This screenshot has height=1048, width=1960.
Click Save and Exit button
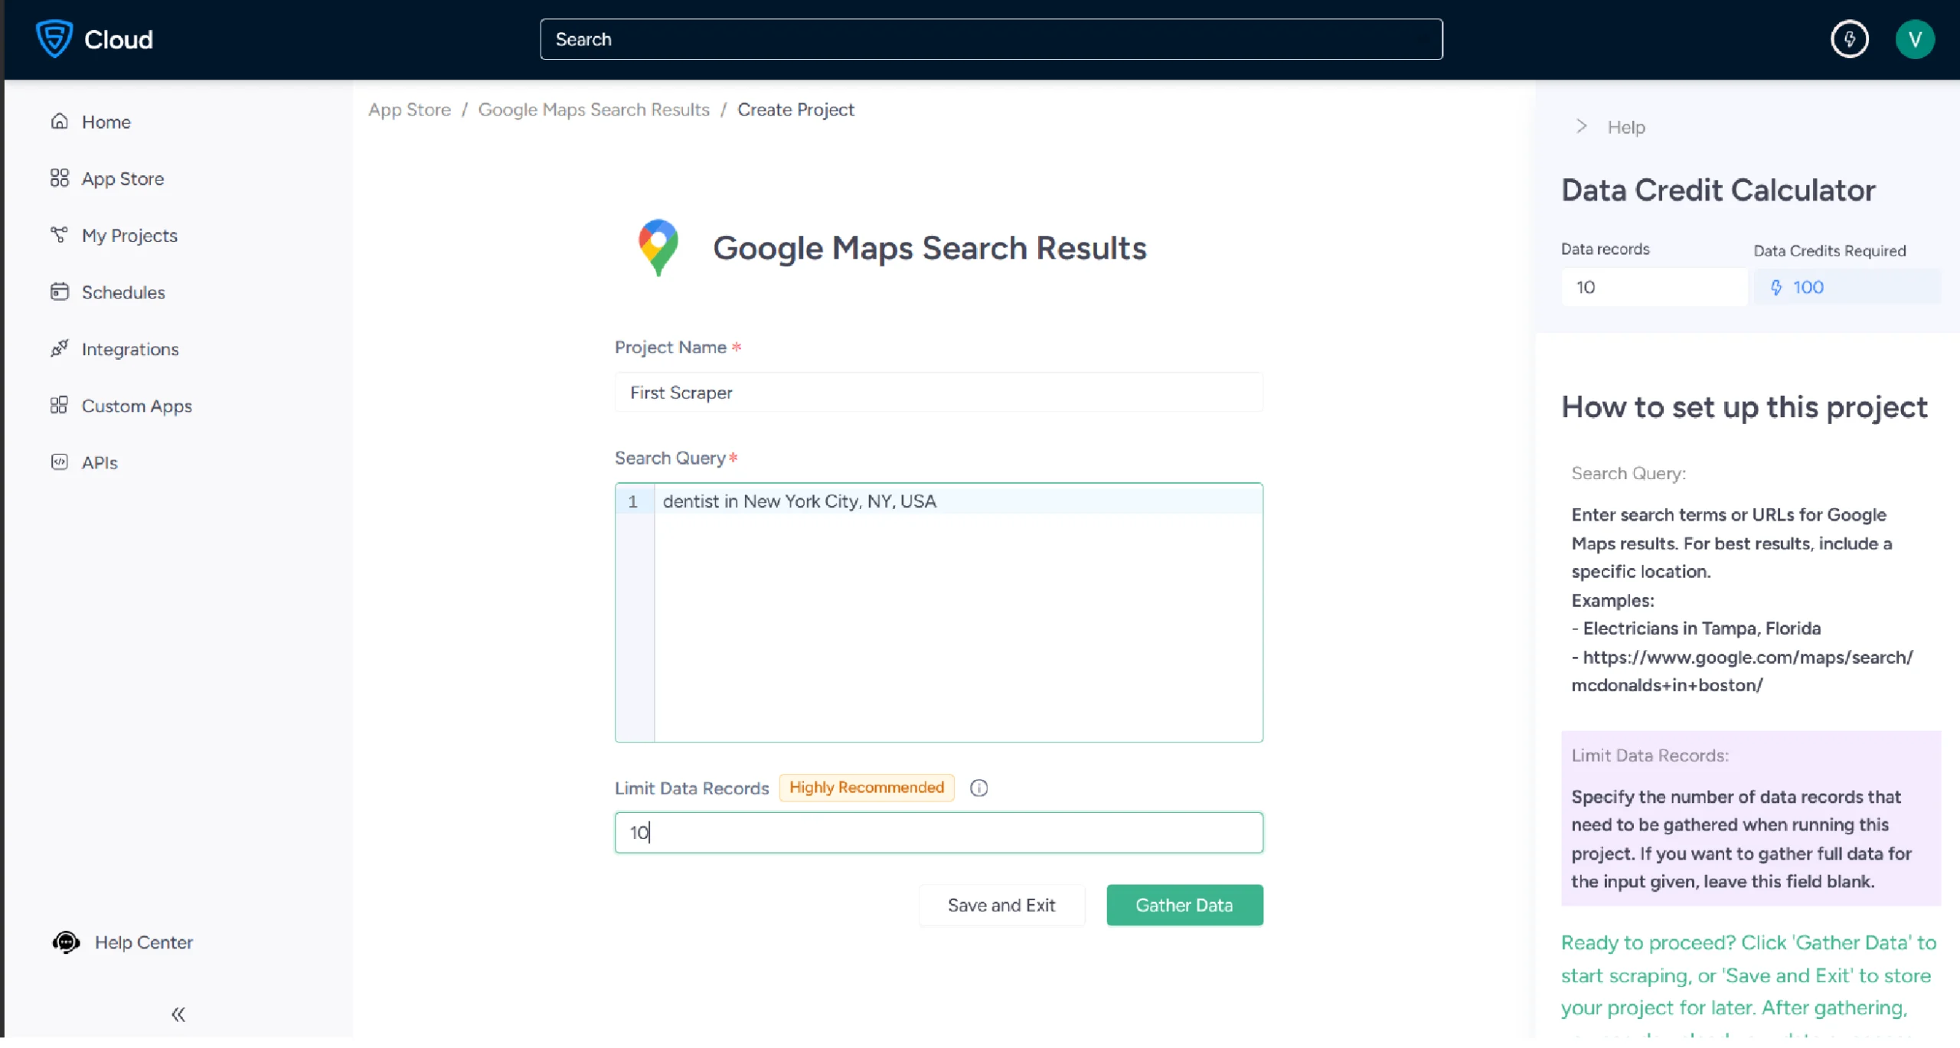tap(1001, 905)
